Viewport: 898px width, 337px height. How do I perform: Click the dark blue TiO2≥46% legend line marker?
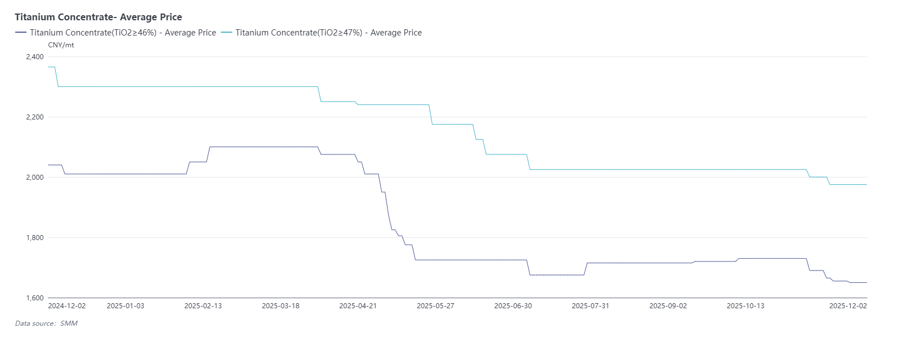point(21,33)
